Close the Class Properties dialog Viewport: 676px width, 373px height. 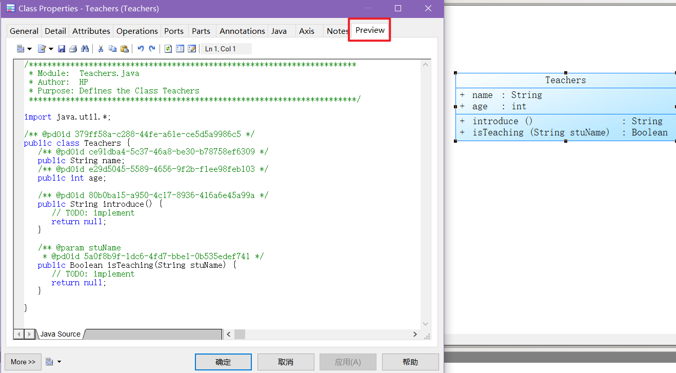tap(428, 8)
